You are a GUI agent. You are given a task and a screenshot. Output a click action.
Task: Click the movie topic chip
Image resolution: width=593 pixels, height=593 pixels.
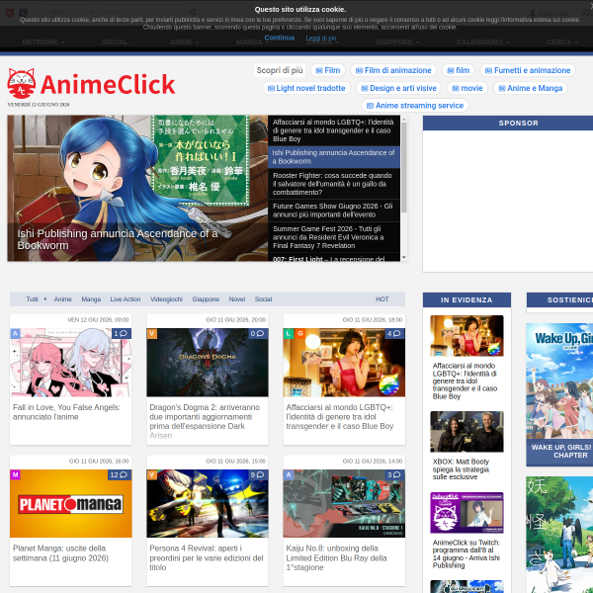pyautogui.click(x=467, y=88)
